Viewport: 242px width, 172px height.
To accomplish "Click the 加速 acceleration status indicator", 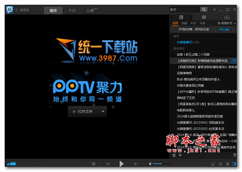I will (11, 164).
